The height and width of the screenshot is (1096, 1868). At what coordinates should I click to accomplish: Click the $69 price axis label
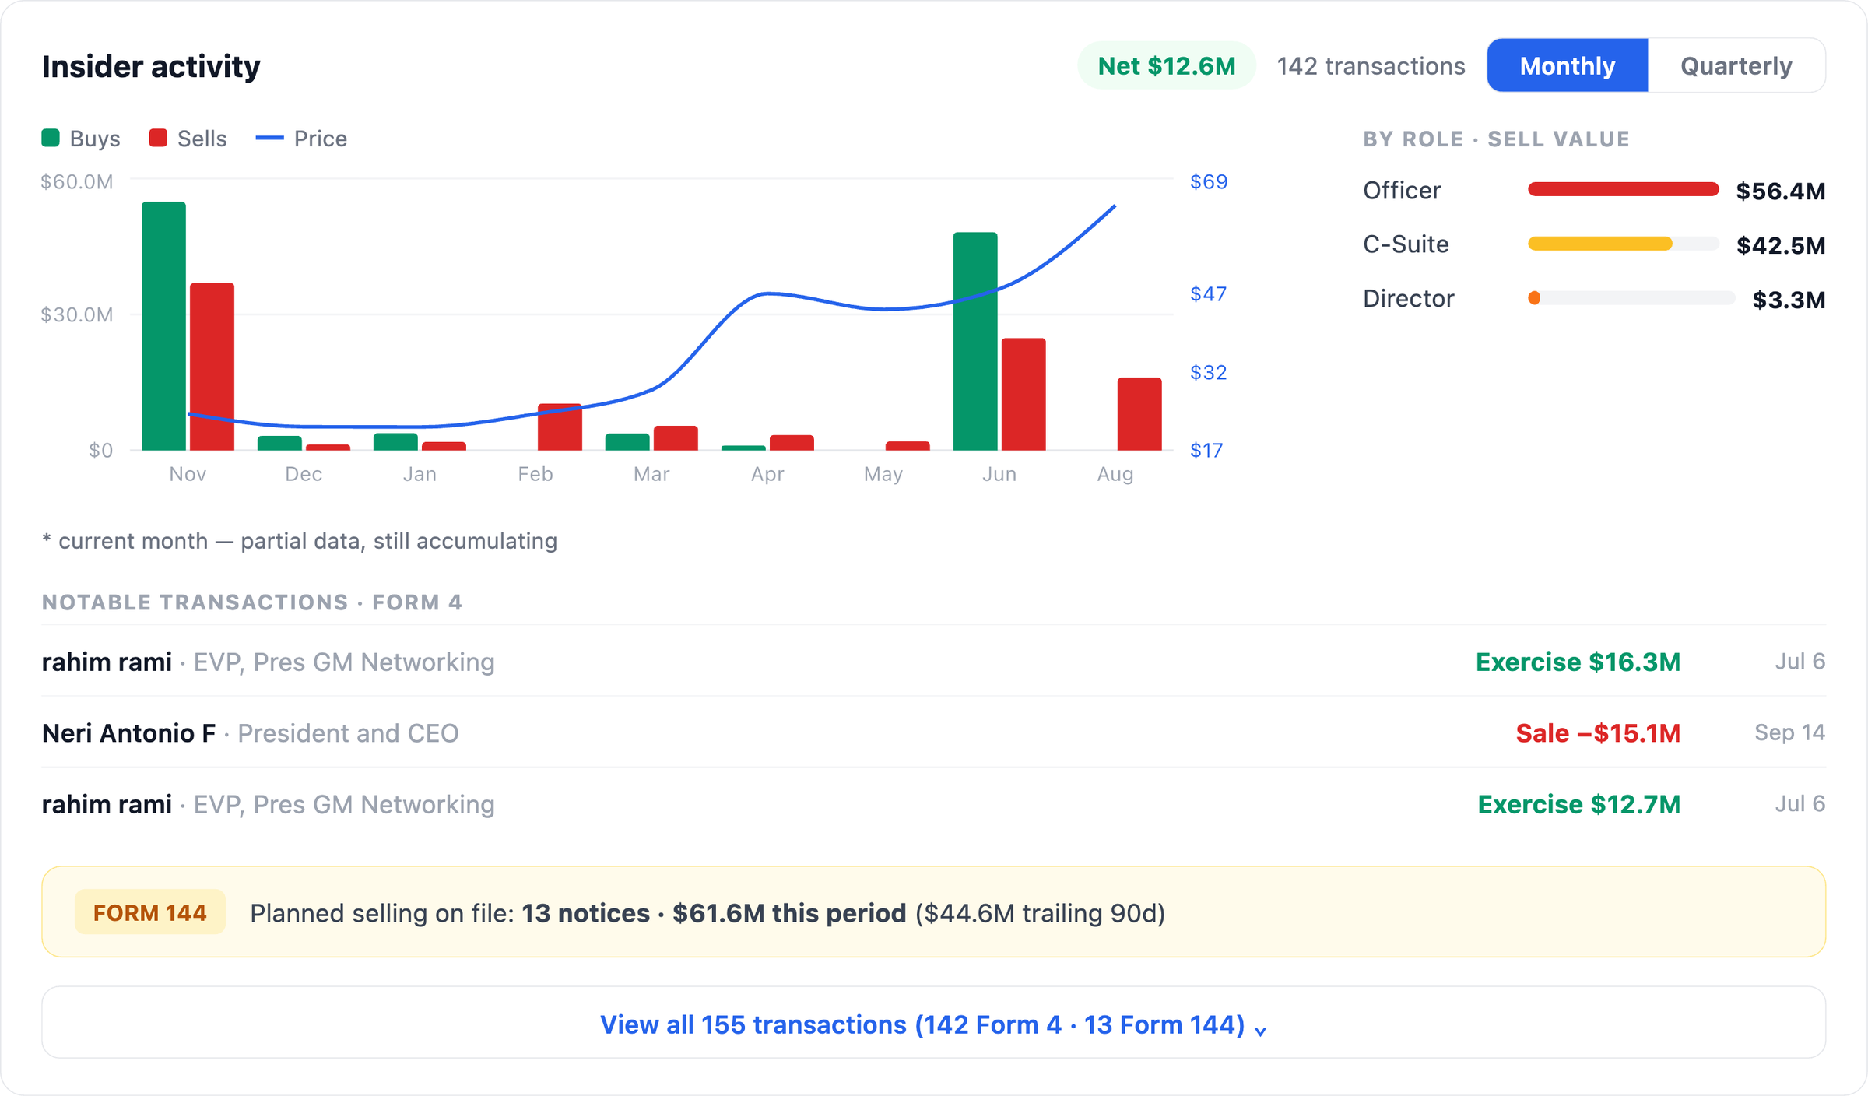point(1208,181)
